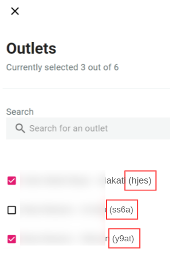Image resolution: width=188 pixels, height=254 pixels.
Task: Click the divider line below the subtitle
Action: tap(86, 88)
